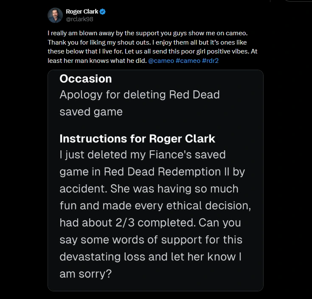Click the "Apology for deleting Red Dead" line
This screenshot has width=312, height=299.
[x=140, y=94]
